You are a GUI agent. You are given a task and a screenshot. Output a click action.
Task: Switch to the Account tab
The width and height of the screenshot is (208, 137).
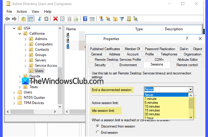pyautogui.click(x=133, y=54)
